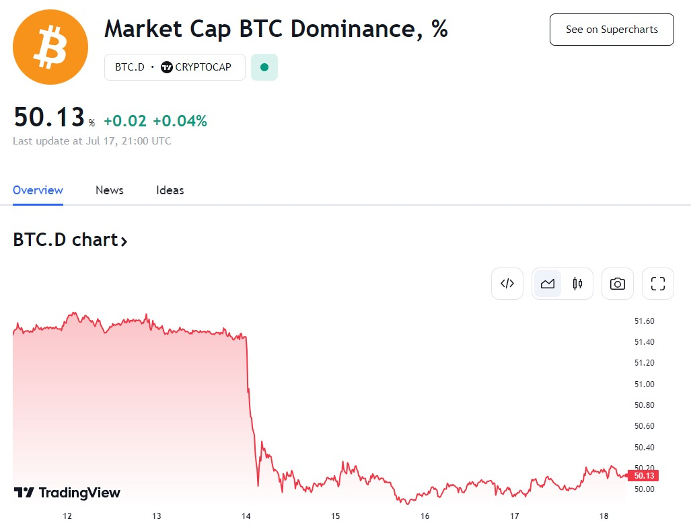Switch to candlestick chart view

(x=577, y=284)
